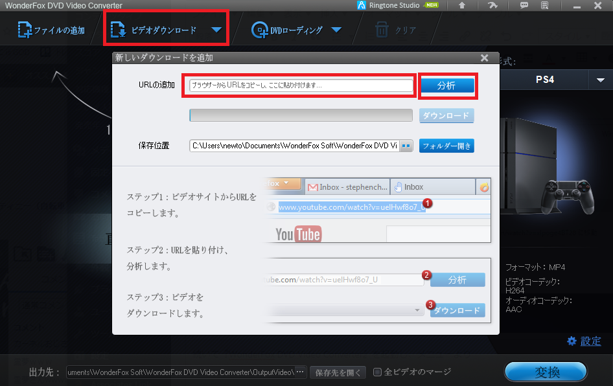
Task: Click DVDローディング to load a DVD
Action: click(x=287, y=30)
